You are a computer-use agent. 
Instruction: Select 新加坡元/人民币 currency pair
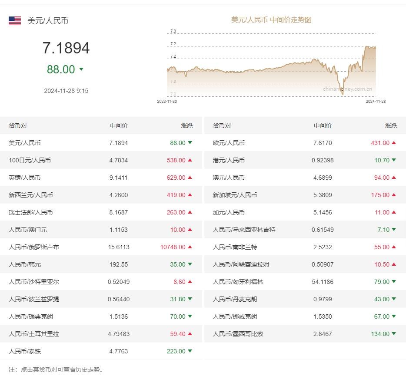(x=235, y=195)
